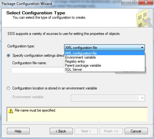Collapse the Configuration type combo box arrow
Image resolution: width=154 pixels, height=139 pixels.
(142, 48)
